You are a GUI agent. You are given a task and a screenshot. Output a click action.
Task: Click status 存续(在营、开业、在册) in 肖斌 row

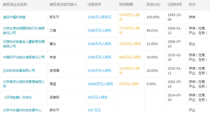point(198,57)
